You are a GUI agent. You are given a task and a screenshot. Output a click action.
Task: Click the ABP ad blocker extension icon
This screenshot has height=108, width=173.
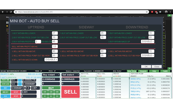(156, 12)
